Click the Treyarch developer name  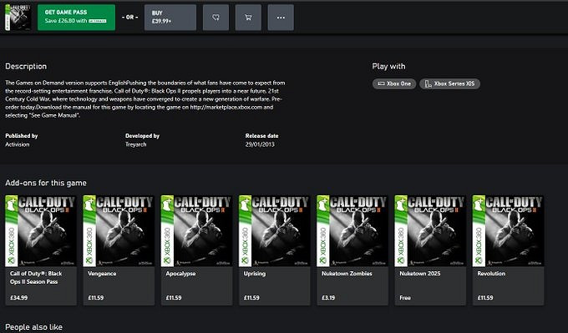(136, 144)
